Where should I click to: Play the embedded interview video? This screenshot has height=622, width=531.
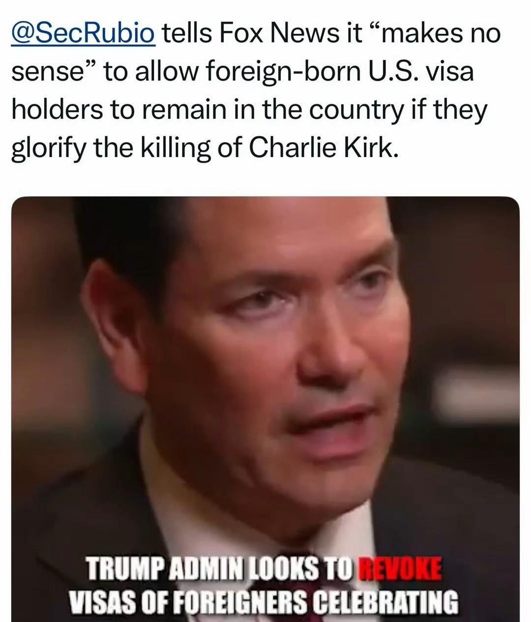[265, 408]
